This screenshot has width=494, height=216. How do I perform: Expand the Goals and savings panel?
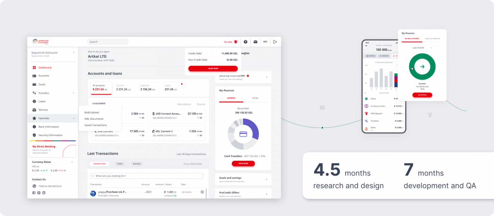[x=266, y=179]
